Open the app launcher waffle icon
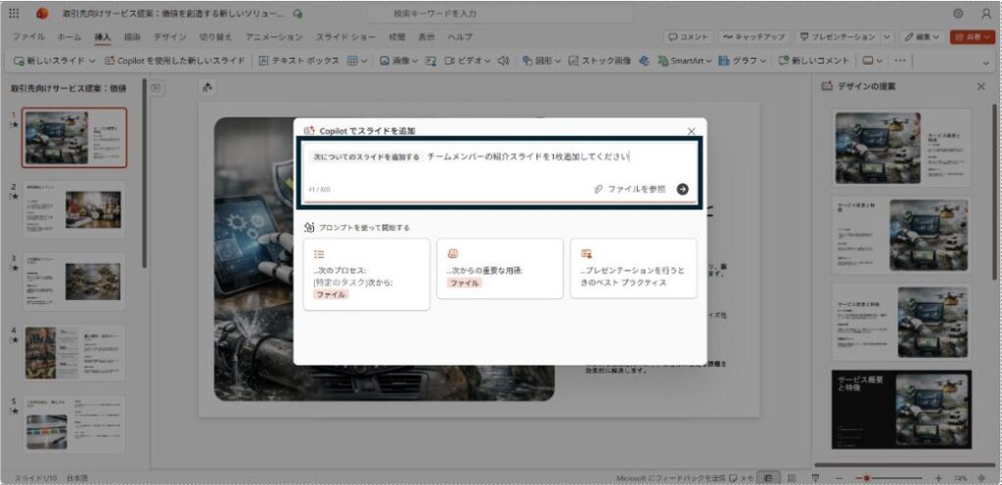 17,14
